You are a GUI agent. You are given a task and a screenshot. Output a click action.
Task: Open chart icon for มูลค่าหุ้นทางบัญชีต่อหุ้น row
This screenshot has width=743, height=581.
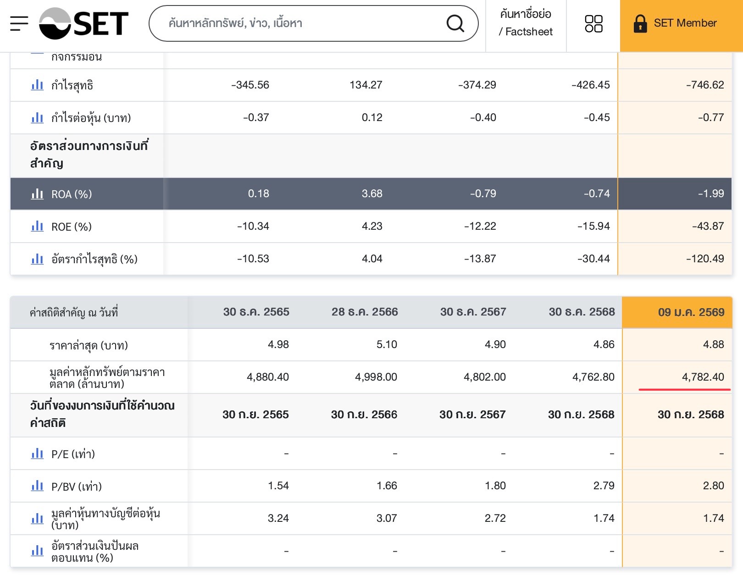[37, 519]
